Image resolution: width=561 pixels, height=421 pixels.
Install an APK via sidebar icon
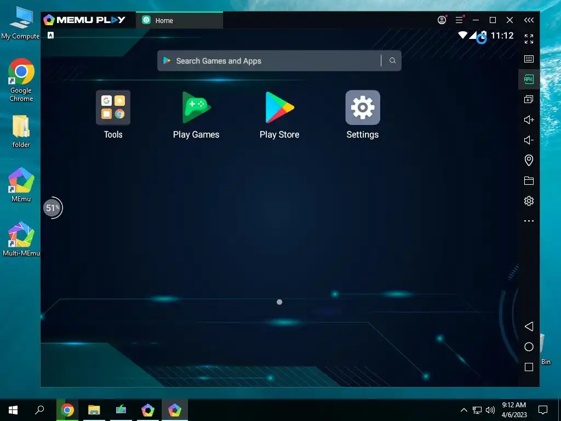pos(529,79)
